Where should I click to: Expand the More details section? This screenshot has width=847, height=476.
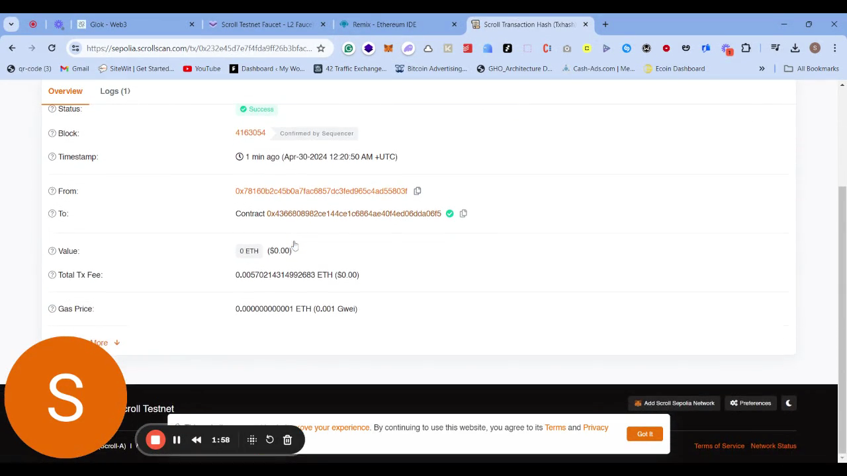point(106,342)
